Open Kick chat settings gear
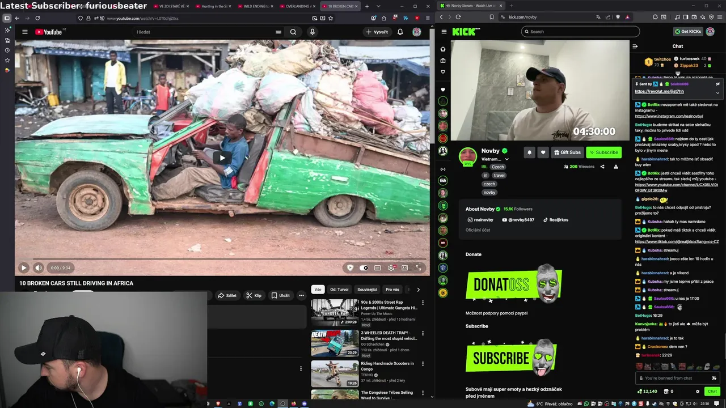Screen dimensions: 726x408 (698, 392)
